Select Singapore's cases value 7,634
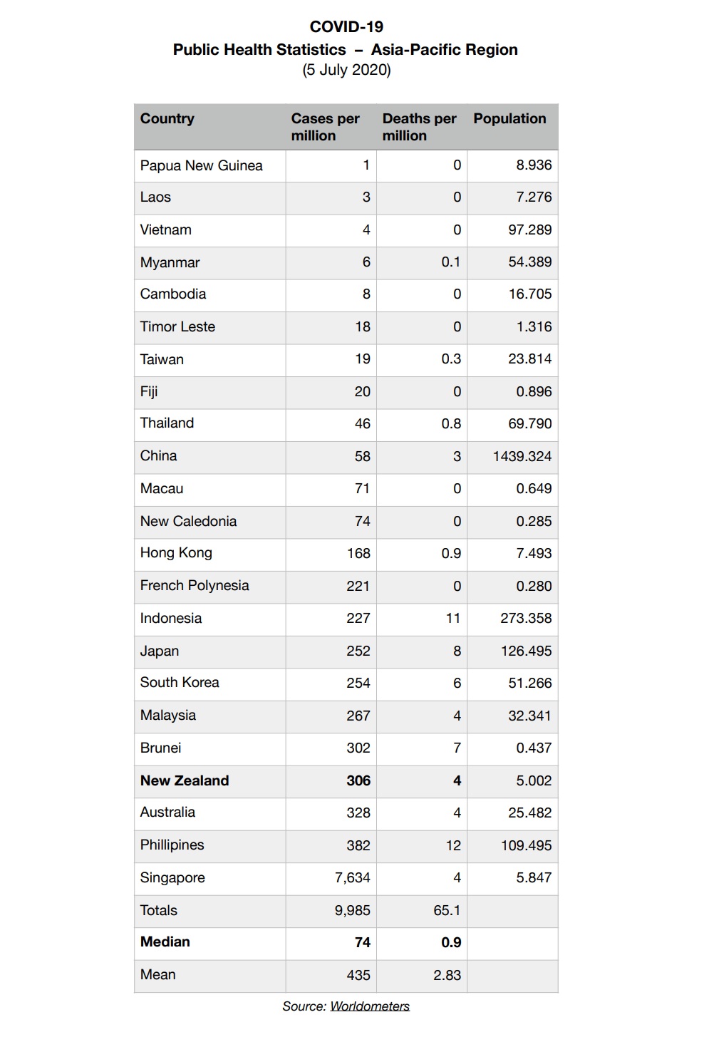 tap(353, 877)
